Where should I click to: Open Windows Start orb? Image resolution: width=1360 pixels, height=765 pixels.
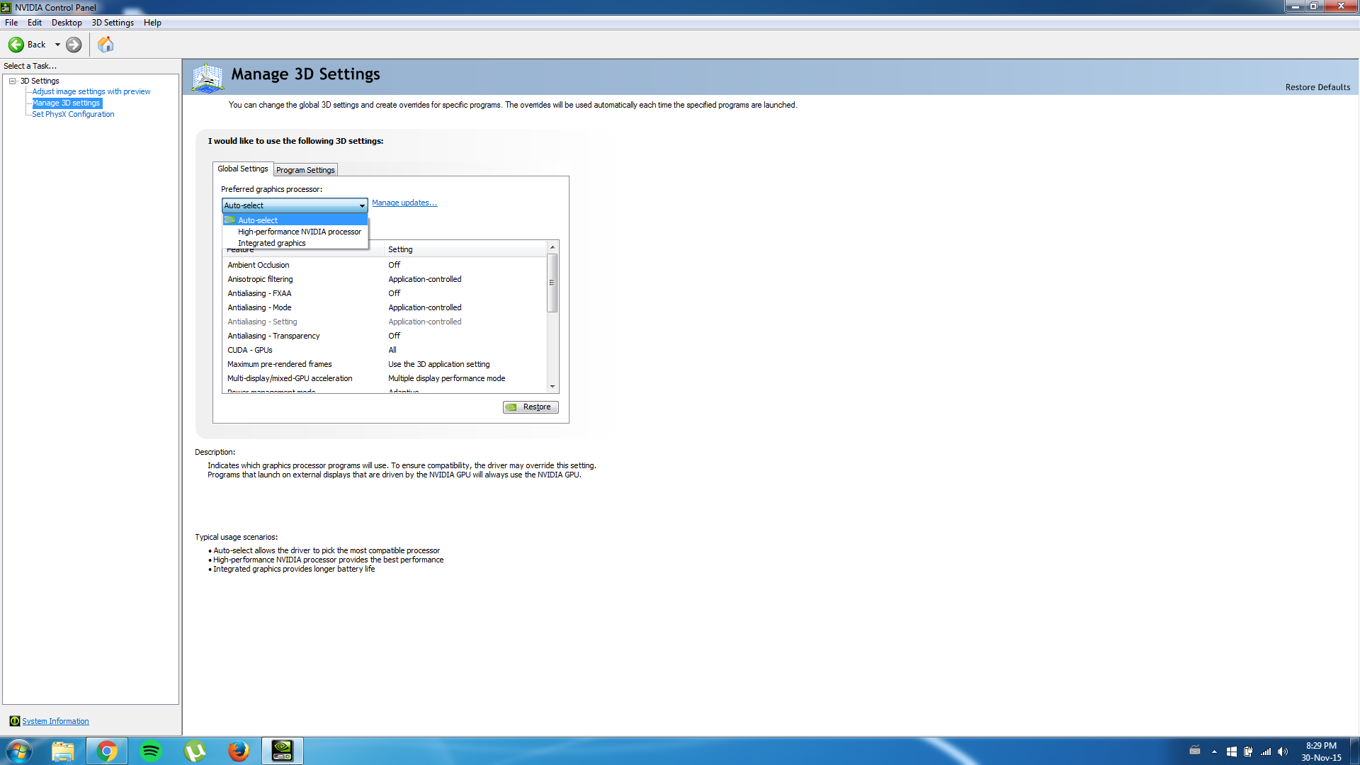tap(19, 751)
